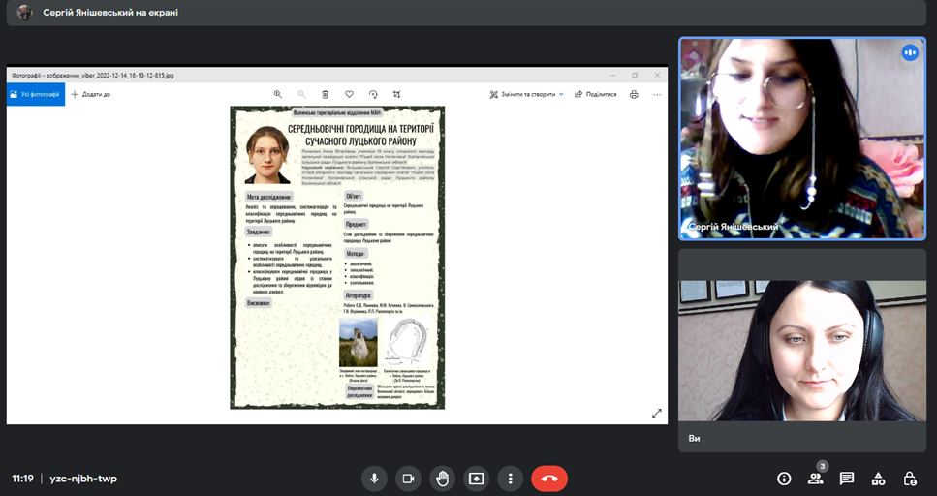Open the 'Додати до' menu
Screen dimensions: 937x496
[90, 94]
